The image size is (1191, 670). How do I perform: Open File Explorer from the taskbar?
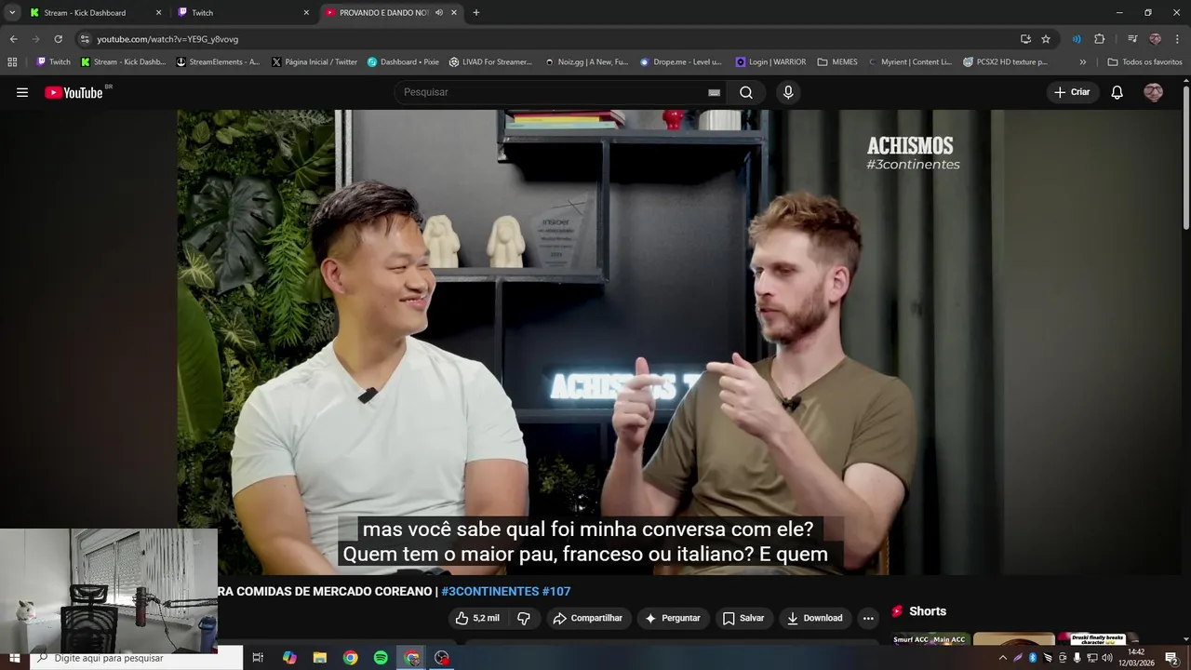pyautogui.click(x=319, y=658)
